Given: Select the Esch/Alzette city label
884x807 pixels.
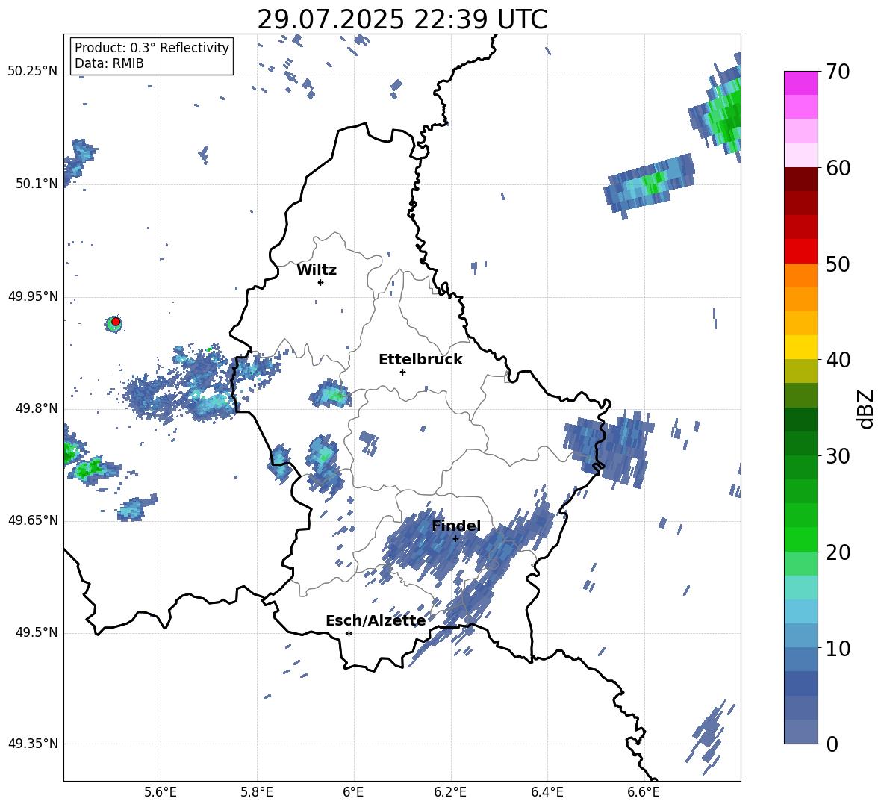Looking at the screenshot, I should [x=376, y=620].
